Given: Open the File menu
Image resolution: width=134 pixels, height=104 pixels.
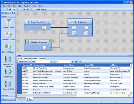Looking at the screenshot, I should [x=4, y=6].
